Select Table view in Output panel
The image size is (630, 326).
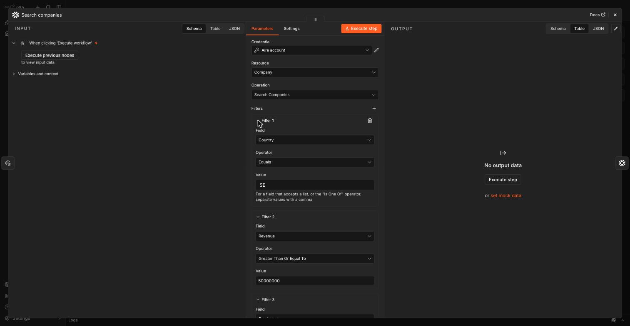coord(579,29)
